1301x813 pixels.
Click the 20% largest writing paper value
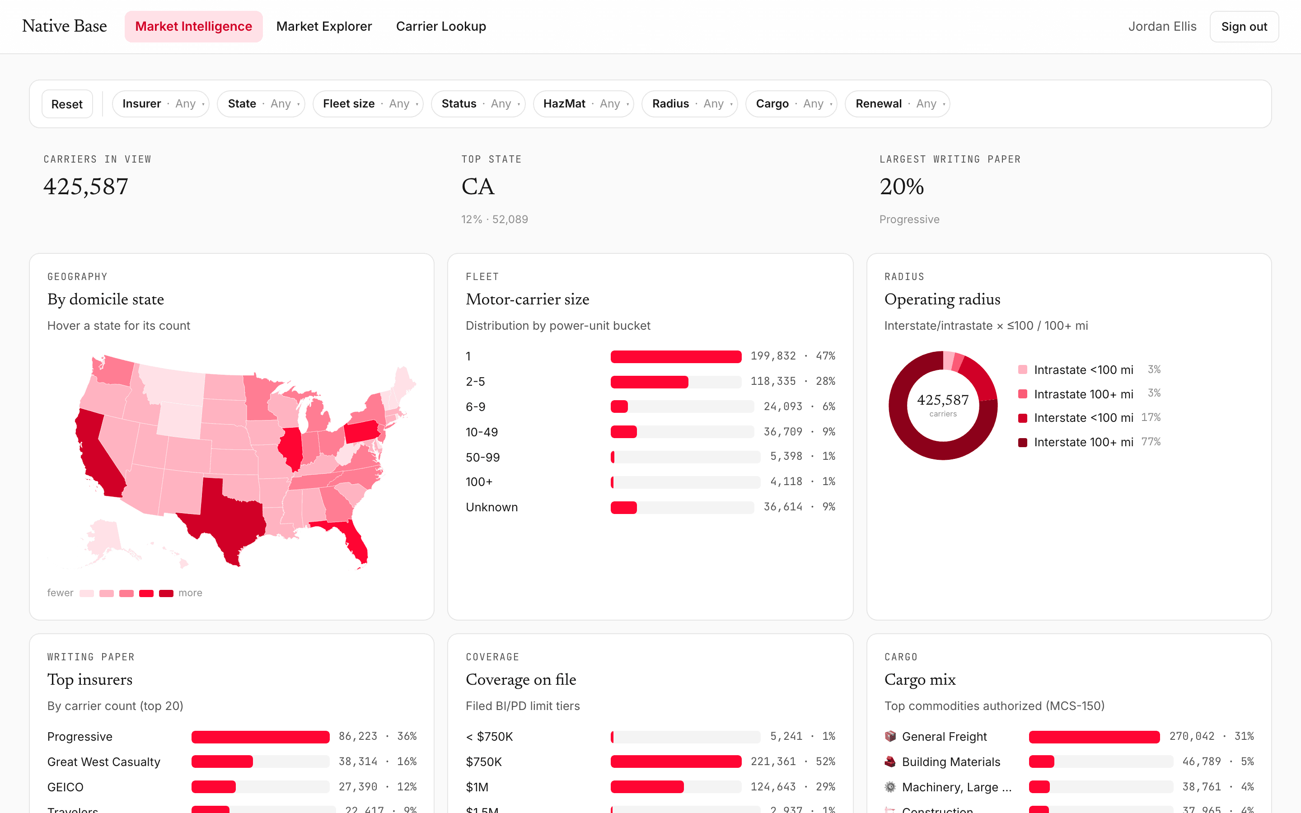pos(902,187)
